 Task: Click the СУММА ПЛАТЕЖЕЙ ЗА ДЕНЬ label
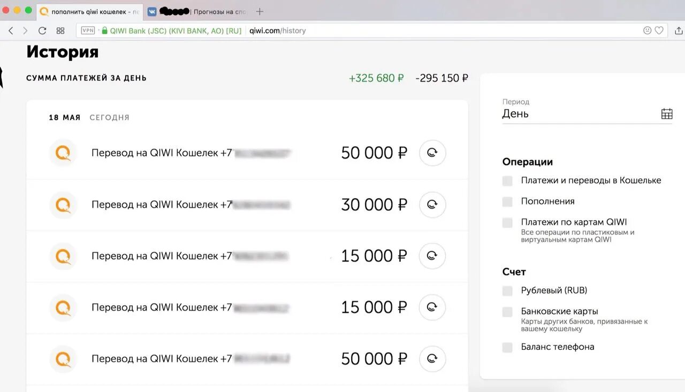(x=86, y=78)
